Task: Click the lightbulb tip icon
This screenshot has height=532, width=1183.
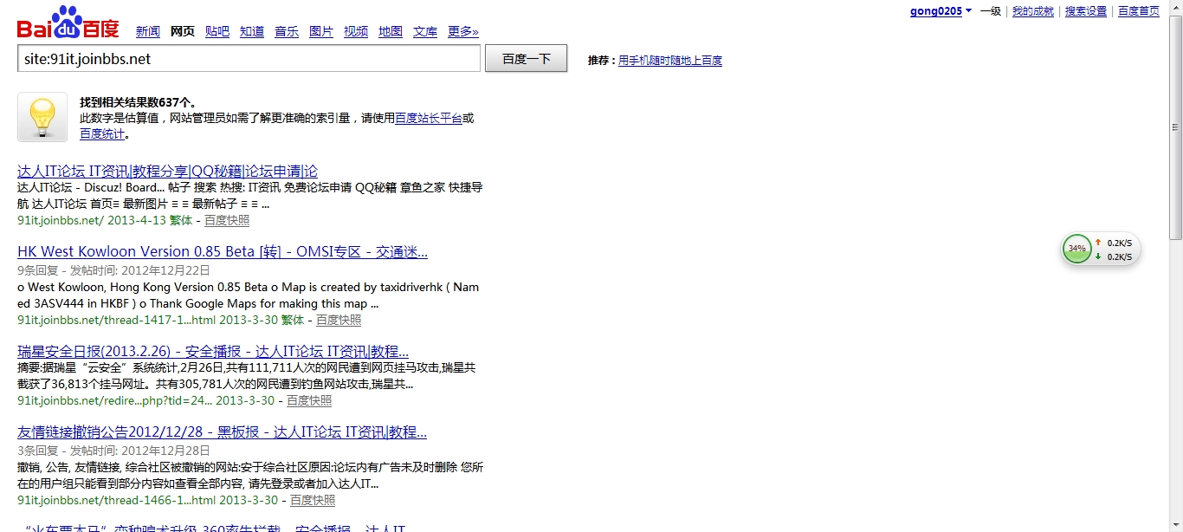Action: coord(42,117)
